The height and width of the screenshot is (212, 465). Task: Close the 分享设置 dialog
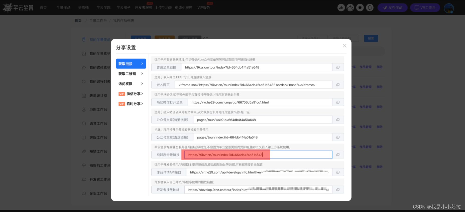(x=344, y=46)
